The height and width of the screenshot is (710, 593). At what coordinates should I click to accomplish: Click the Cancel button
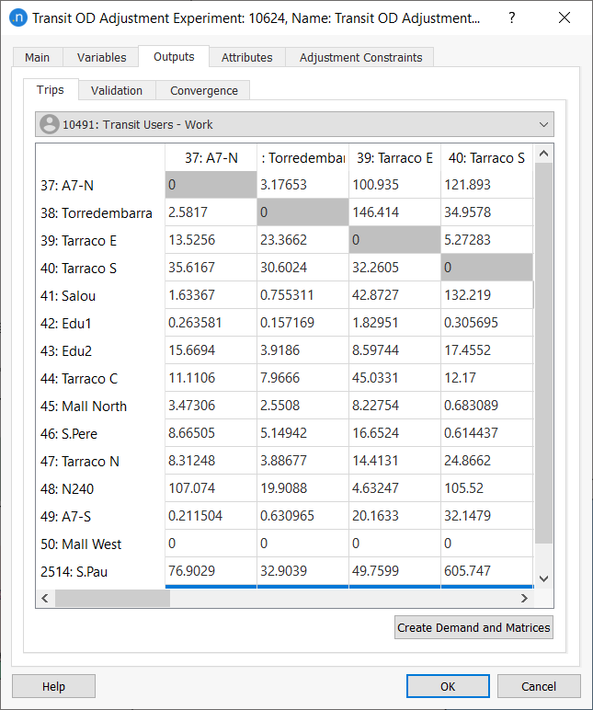tap(539, 686)
